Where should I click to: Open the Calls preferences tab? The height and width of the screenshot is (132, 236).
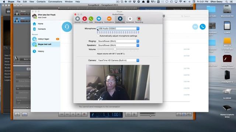pos(91,19)
